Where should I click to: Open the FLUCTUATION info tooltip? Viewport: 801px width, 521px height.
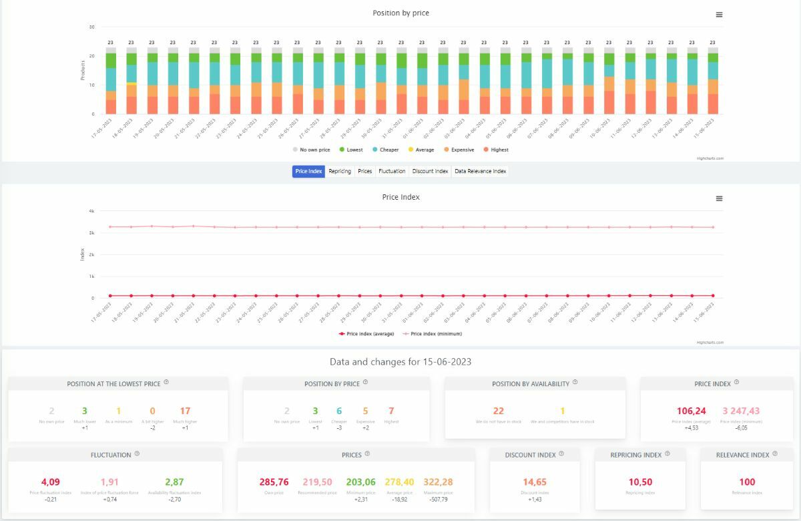(138, 455)
